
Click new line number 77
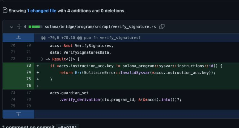coord(28,93)
